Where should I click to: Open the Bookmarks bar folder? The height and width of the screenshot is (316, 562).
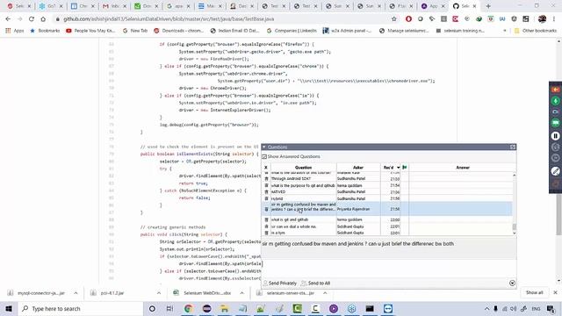pyautogui.click(x=45, y=31)
